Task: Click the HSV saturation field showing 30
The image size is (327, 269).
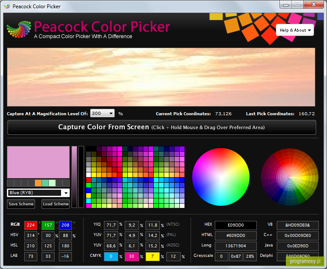Action: point(48,236)
